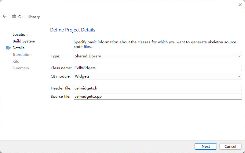The width and height of the screenshot is (245, 153).
Task: Click the C++ Library stack icon
Action: 14,16
